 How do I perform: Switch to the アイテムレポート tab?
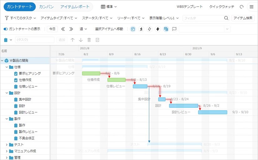75,7
